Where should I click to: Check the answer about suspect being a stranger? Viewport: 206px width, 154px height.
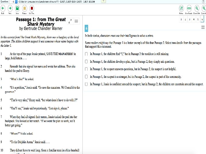(x=86, y=77)
